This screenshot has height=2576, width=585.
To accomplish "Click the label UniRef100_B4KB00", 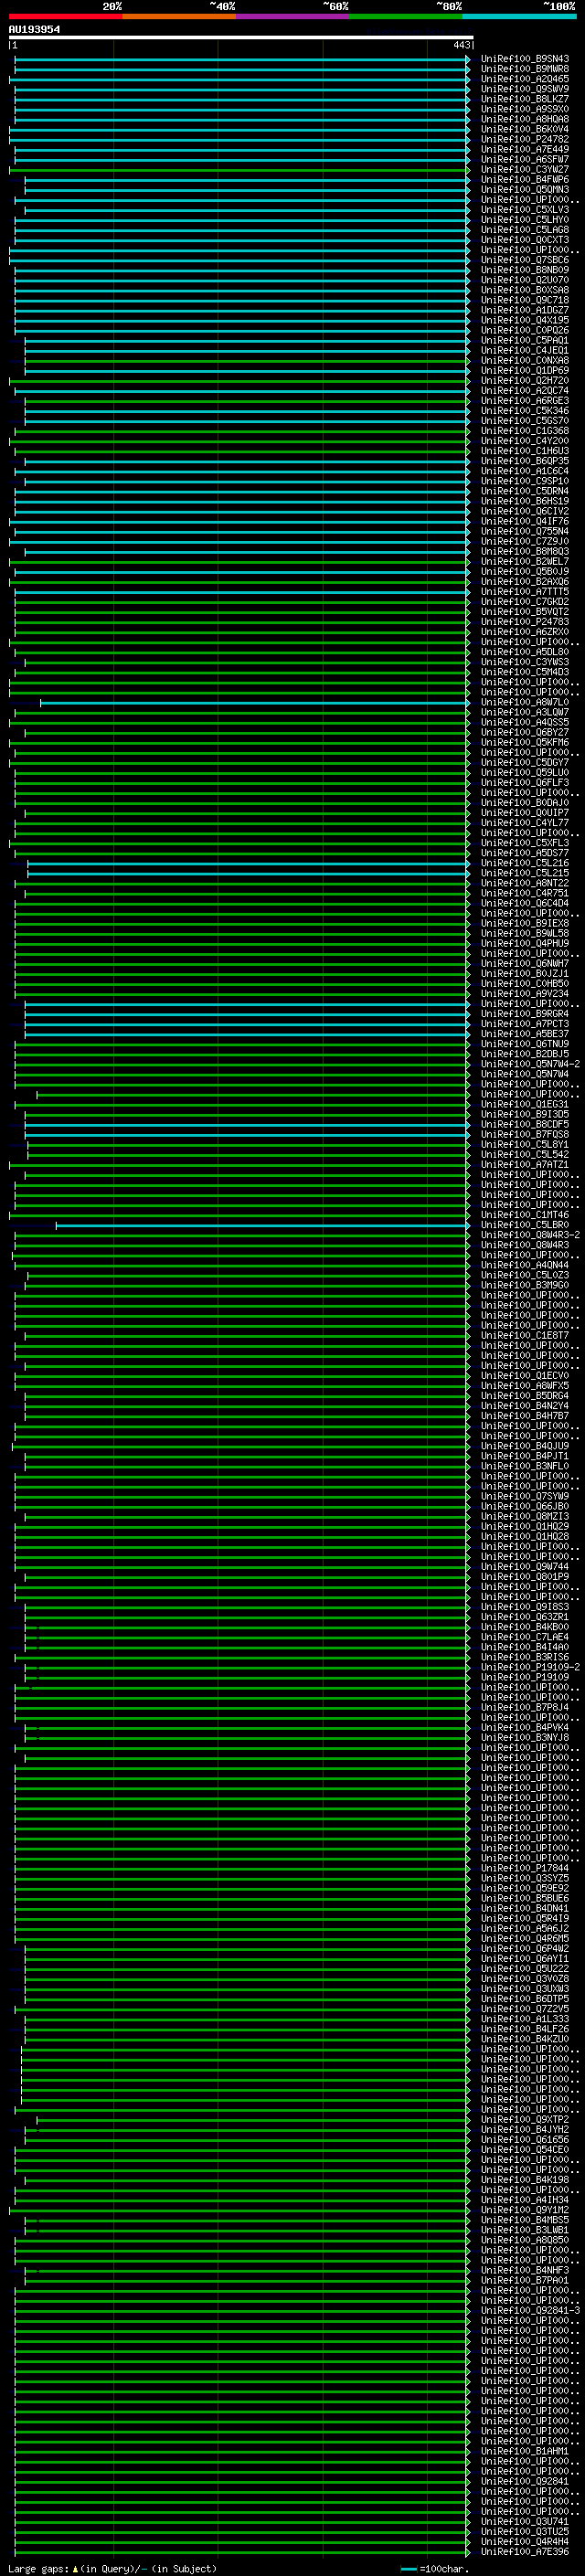I will coord(525,1627).
